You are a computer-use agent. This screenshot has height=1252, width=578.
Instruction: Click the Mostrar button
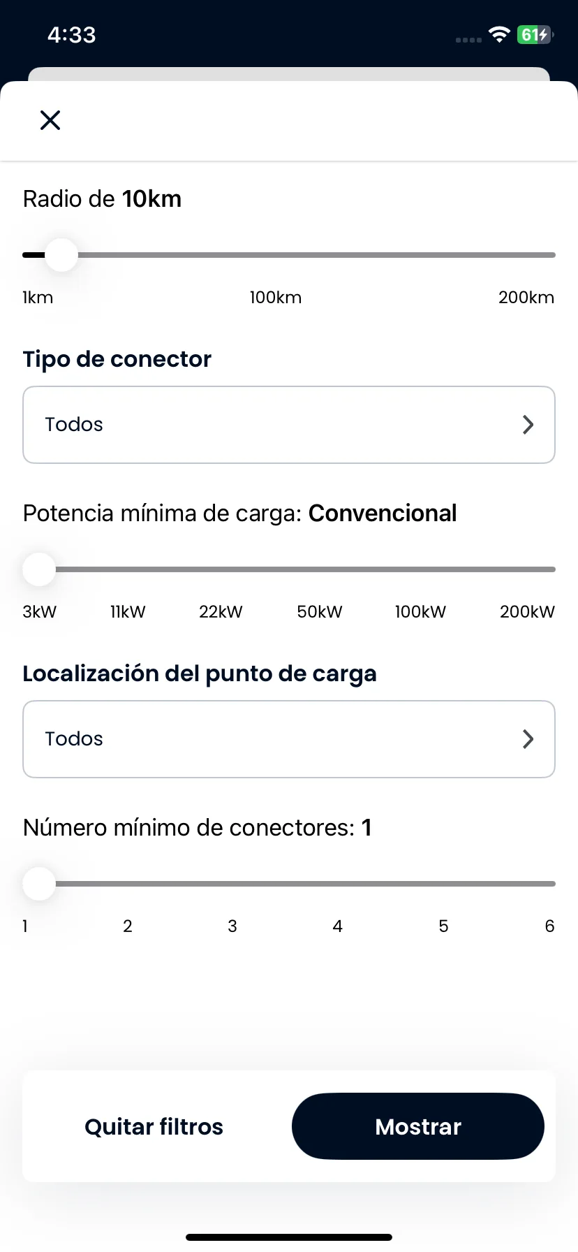click(x=418, y=1126)
